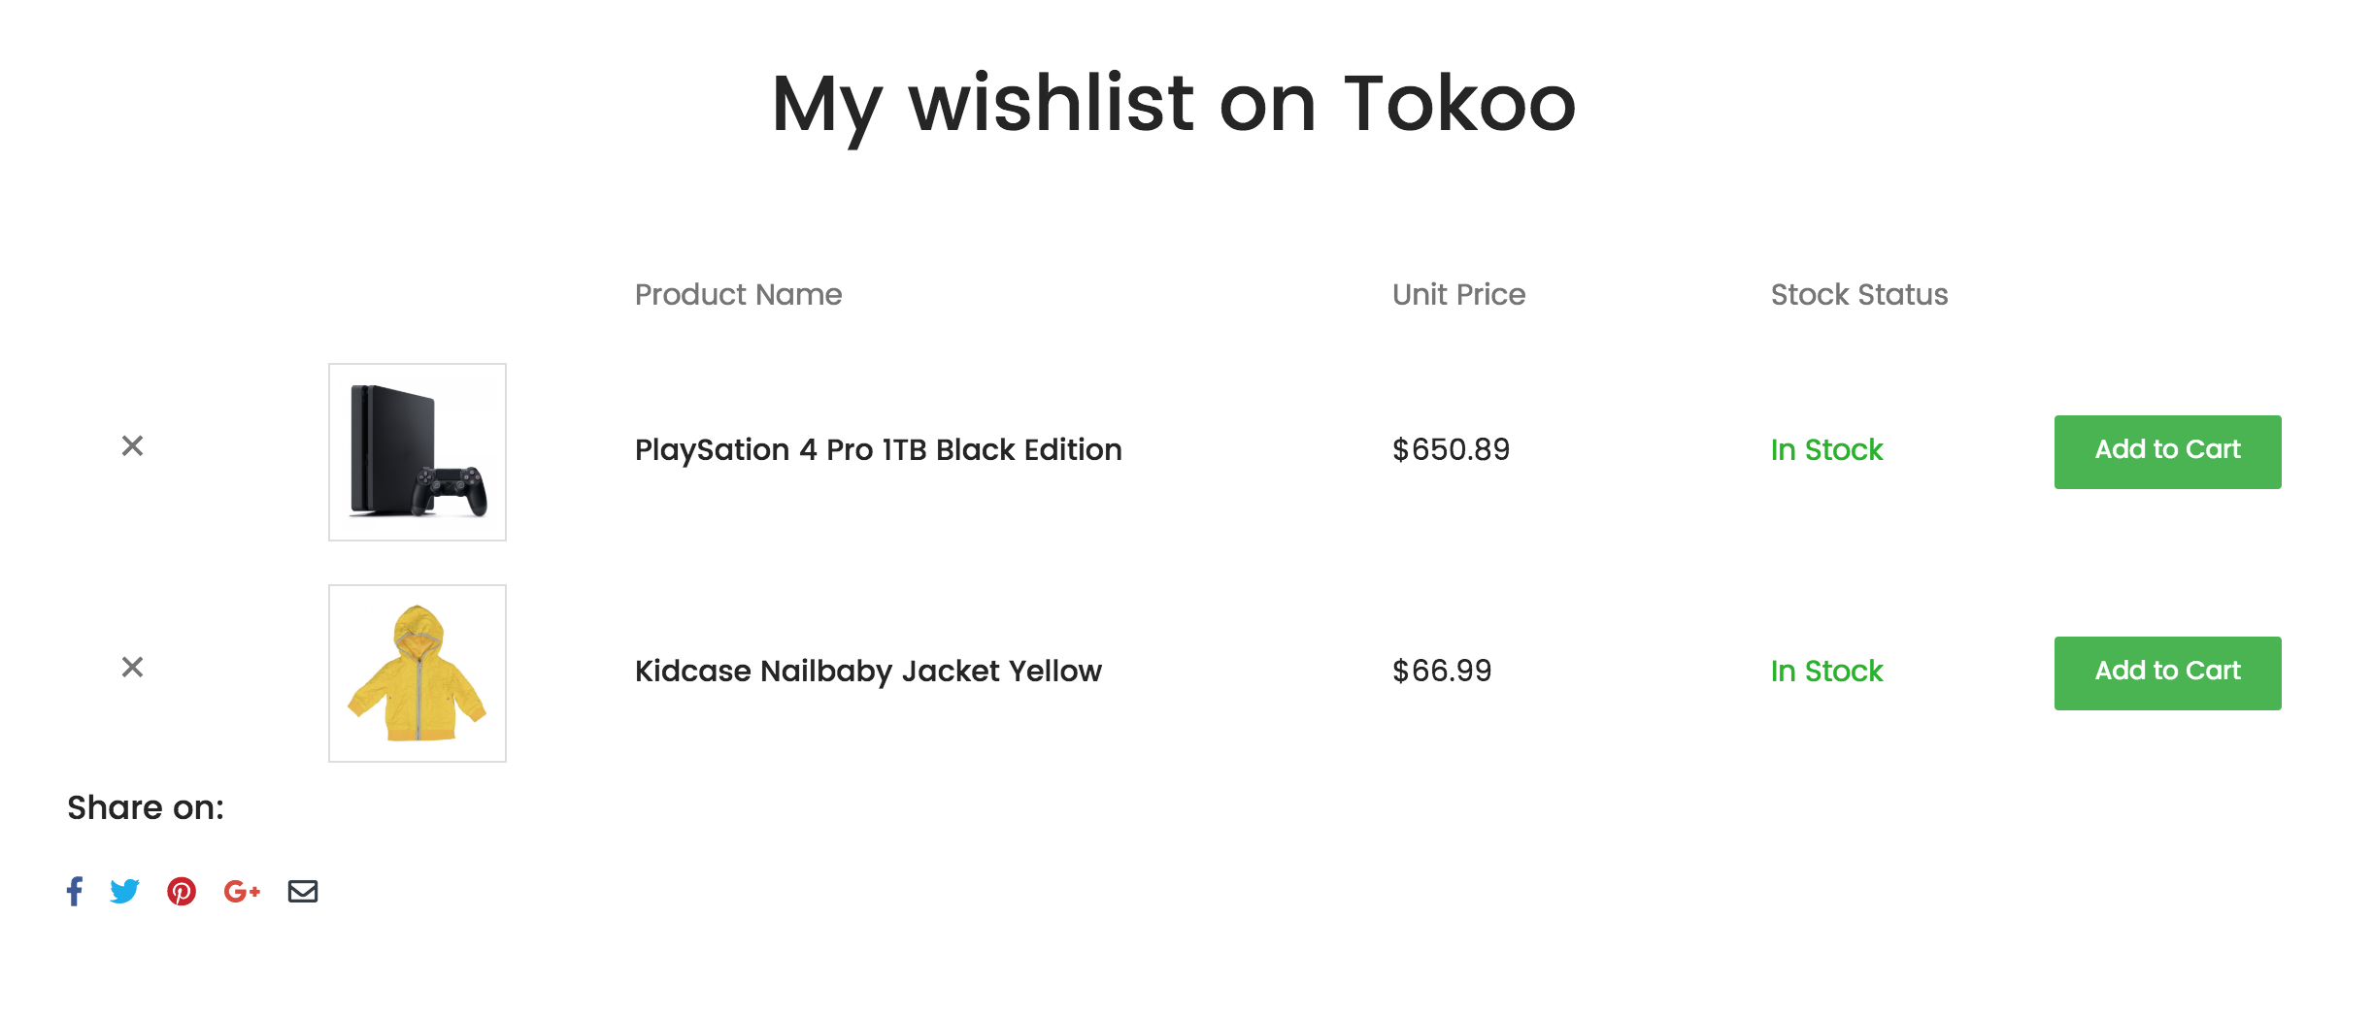Open Kidcase Nailbaby Jacket Yellow link
This screenshot has height=1017, width=2373.
point(868,672)
